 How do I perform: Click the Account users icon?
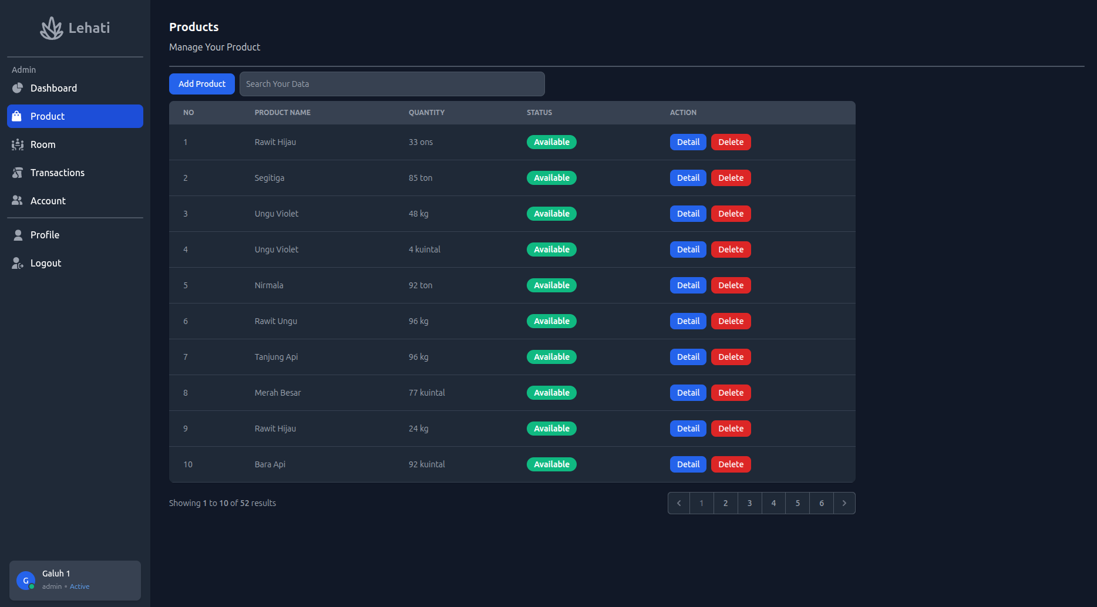coord(18,201)
